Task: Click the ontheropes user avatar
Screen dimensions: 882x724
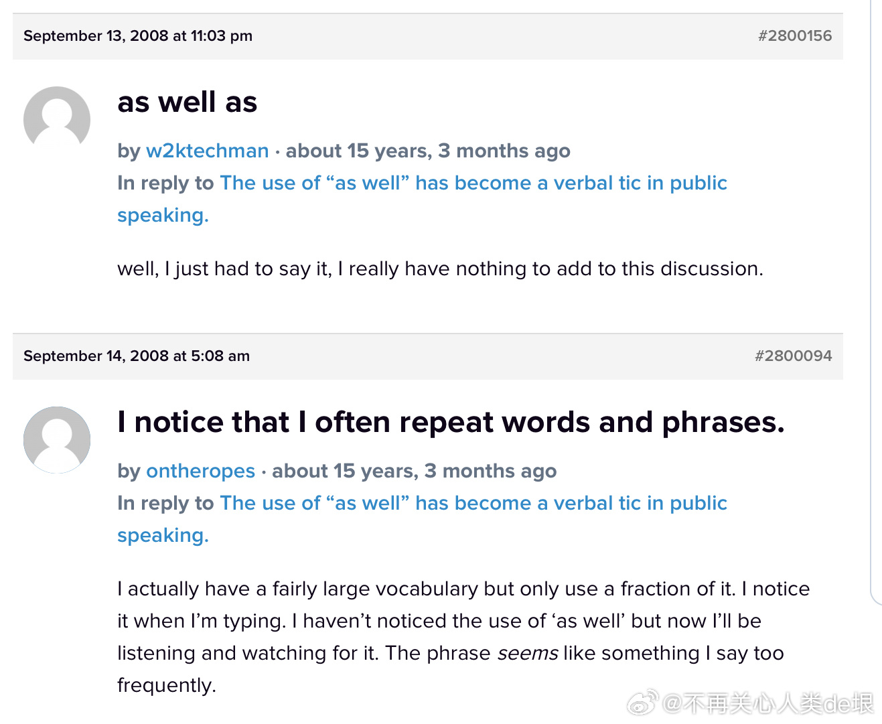Action: coord(57,439)
